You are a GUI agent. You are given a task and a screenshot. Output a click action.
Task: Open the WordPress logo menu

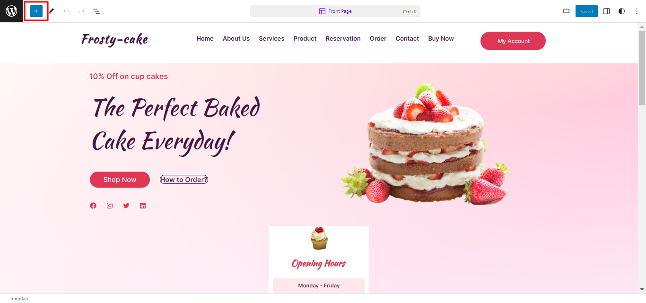click(11, 11)
